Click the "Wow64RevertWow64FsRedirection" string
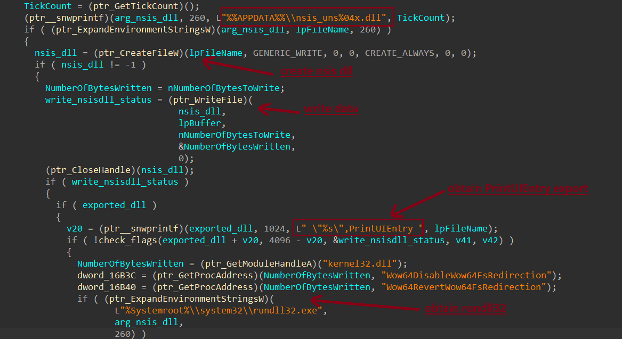The height and width of the screenshot is (339, 622). click(x=464, y=287)
